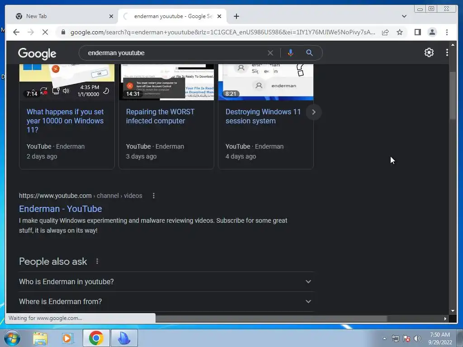Show hidden system tray icons

384,338
